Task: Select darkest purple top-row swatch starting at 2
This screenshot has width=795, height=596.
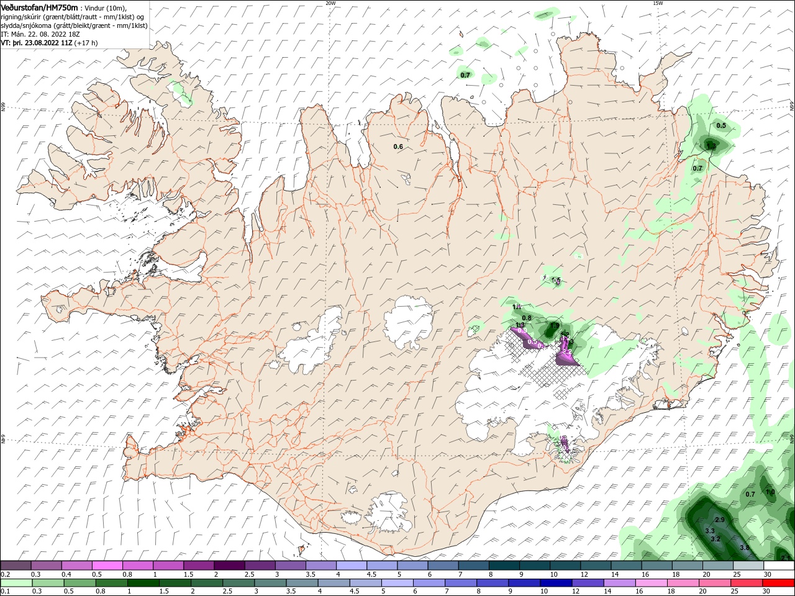Action: coord(229,565)
